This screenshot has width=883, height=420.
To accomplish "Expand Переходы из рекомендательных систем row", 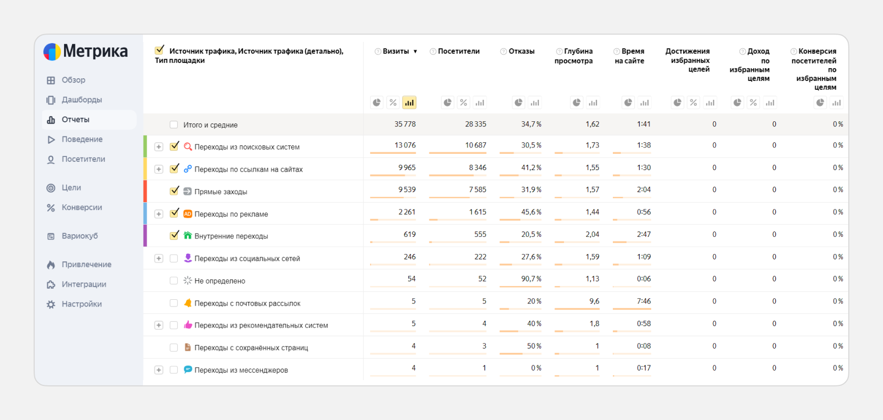I will (x=159, y=325).
